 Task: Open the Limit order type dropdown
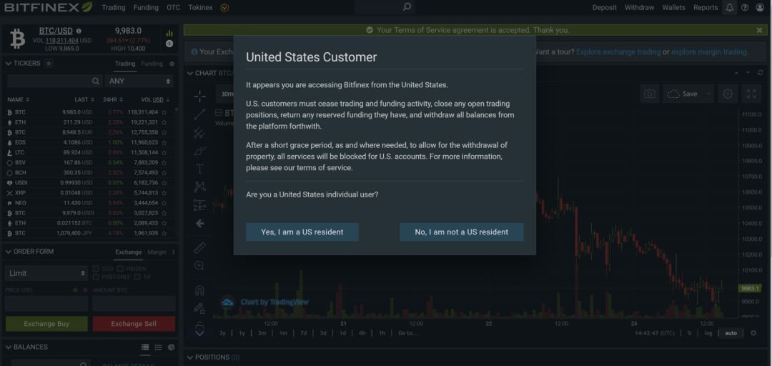(x=46, y=273)
